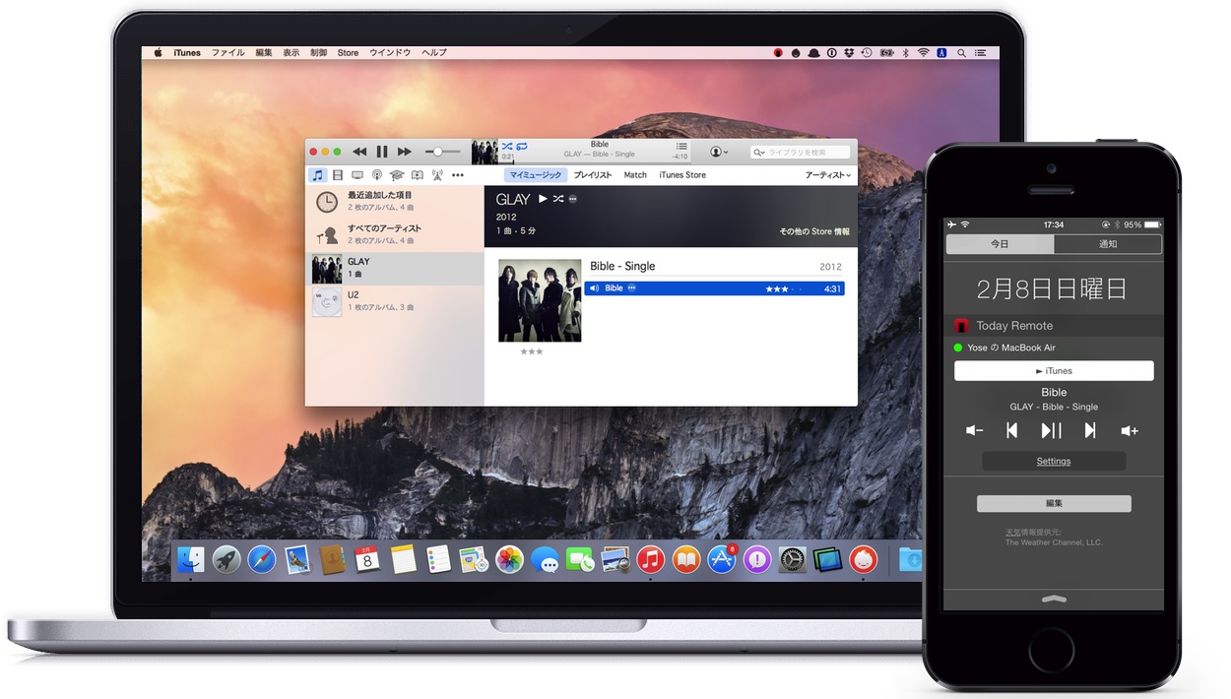Open the Books library icon in iTunes
This screenshot has width=1231, height=699.
(418, 175)
